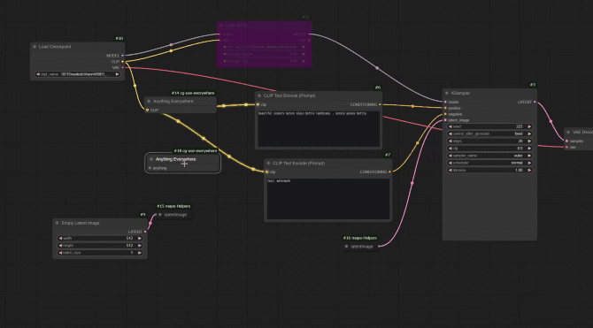Collapse CLIP Text Encode node #6 via its dot
This screenshot has height=328, width=593.
pos(259,96)
